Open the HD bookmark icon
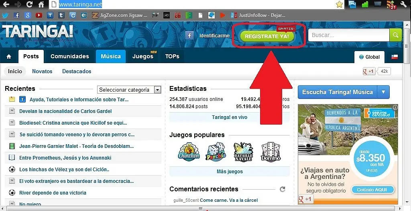Viewport: 411px width, 211px height. click(x=167, y=16)
